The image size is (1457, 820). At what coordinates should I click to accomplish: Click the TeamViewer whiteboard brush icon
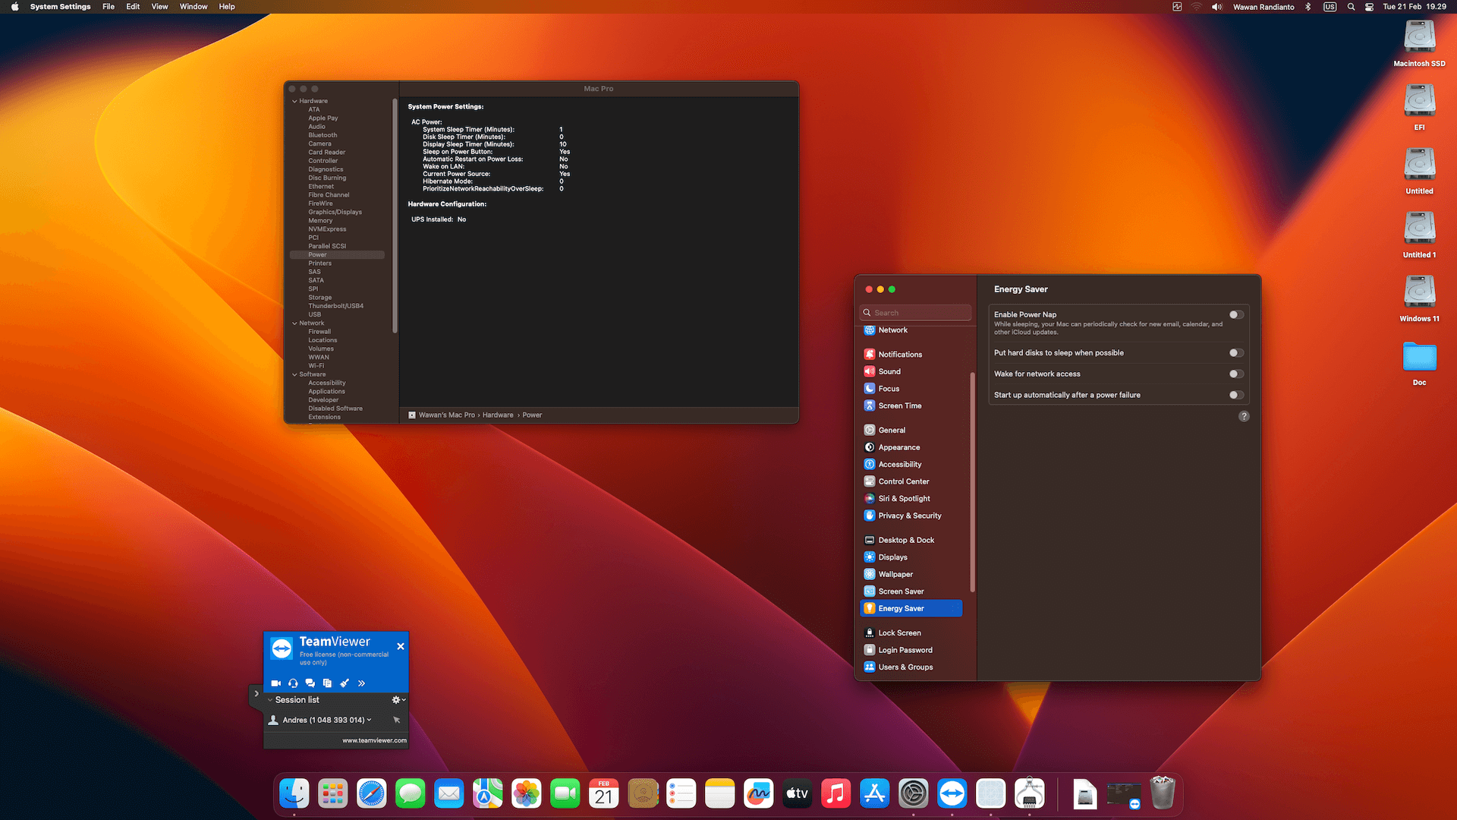click(345, 683)
